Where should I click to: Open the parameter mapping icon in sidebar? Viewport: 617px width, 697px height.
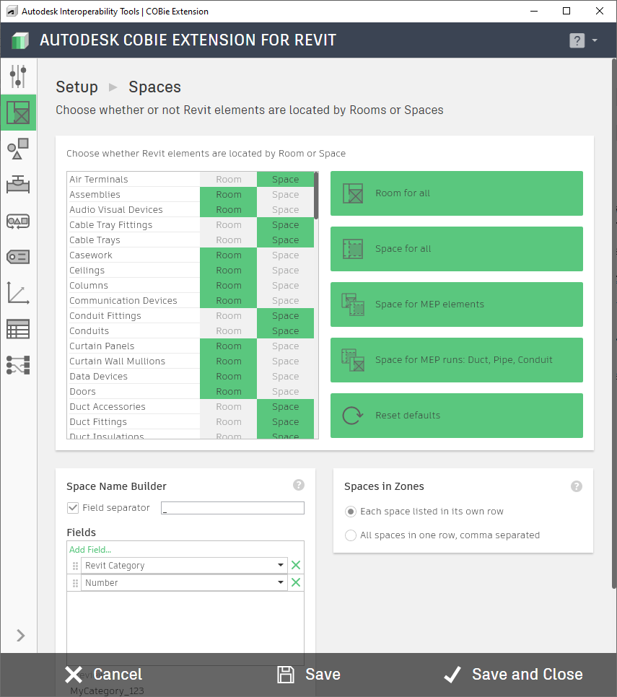pos(18,365)
